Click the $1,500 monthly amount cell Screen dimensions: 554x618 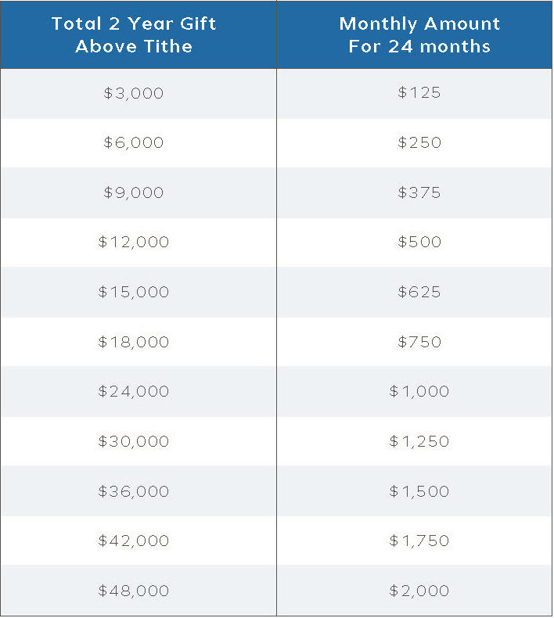point(419,491)
